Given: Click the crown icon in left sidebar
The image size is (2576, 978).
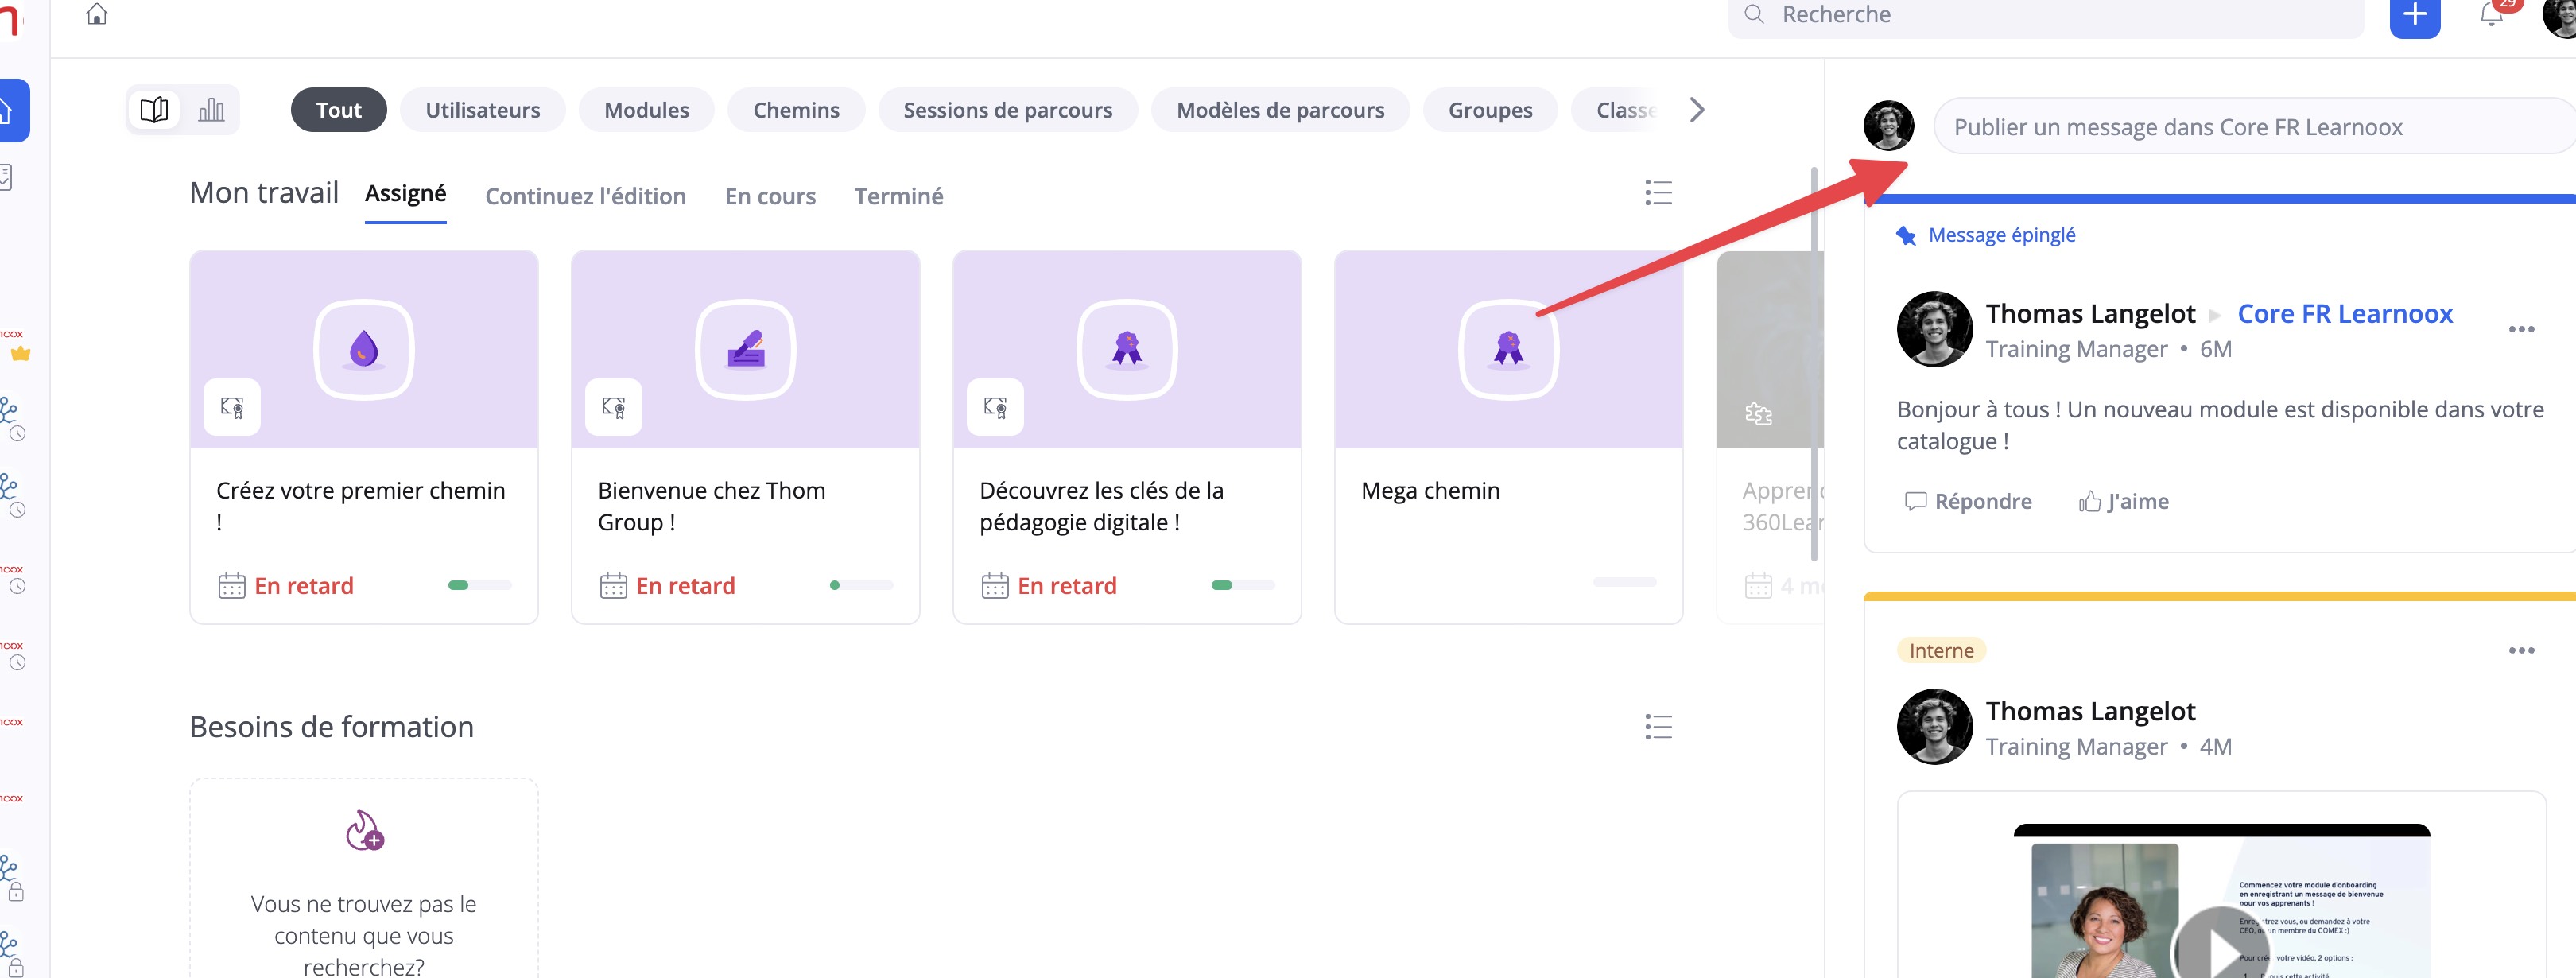Looking at the screenshot, I should (x=21, y=353).
